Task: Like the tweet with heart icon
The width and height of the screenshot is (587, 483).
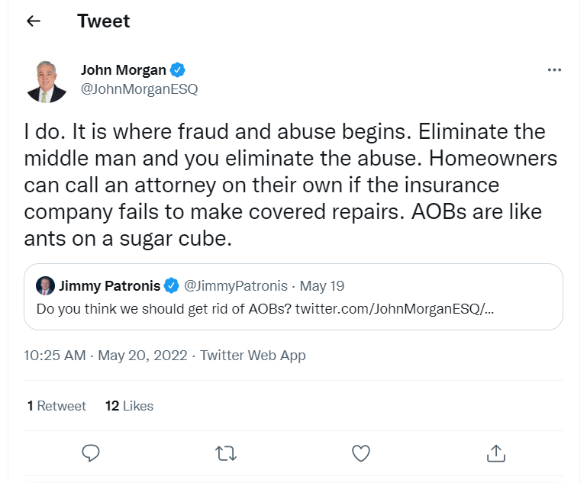Action: (361, 453)
